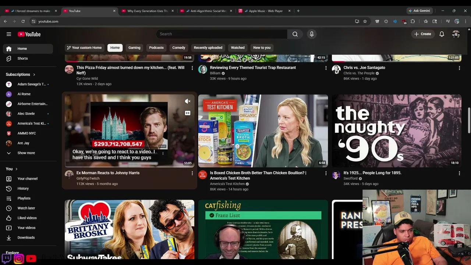The height and width of the screenshot is (265, 471).
Task: Select the Comedy filter chip
Action: click(179, 47)
